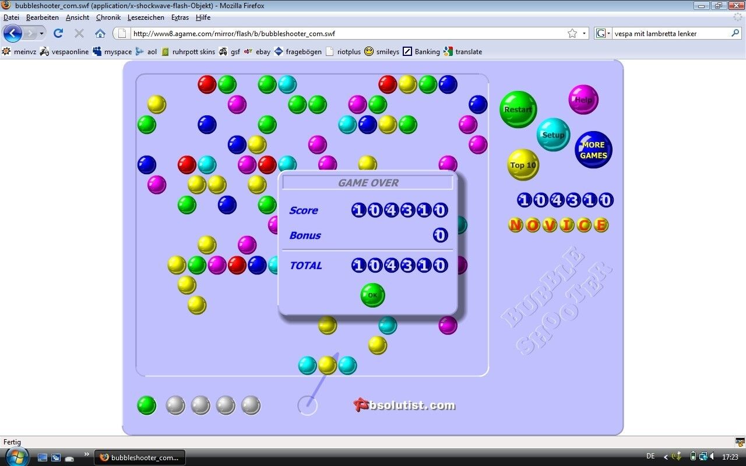Open the Google search engine dropdown
746x466 pixels.
603,33
